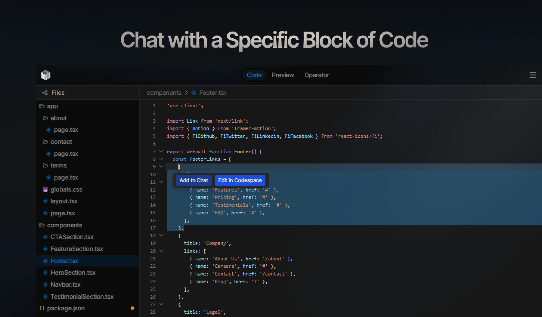542x317 pixels.
Task: Collapse the fold arrow at line 27
Action: 161,304
